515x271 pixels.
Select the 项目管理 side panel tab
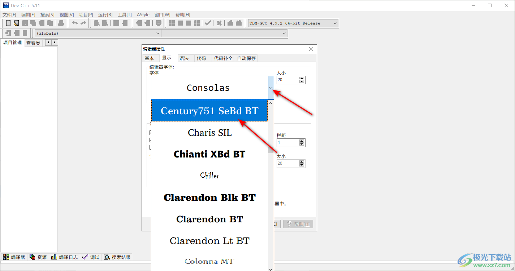[12, 43]
